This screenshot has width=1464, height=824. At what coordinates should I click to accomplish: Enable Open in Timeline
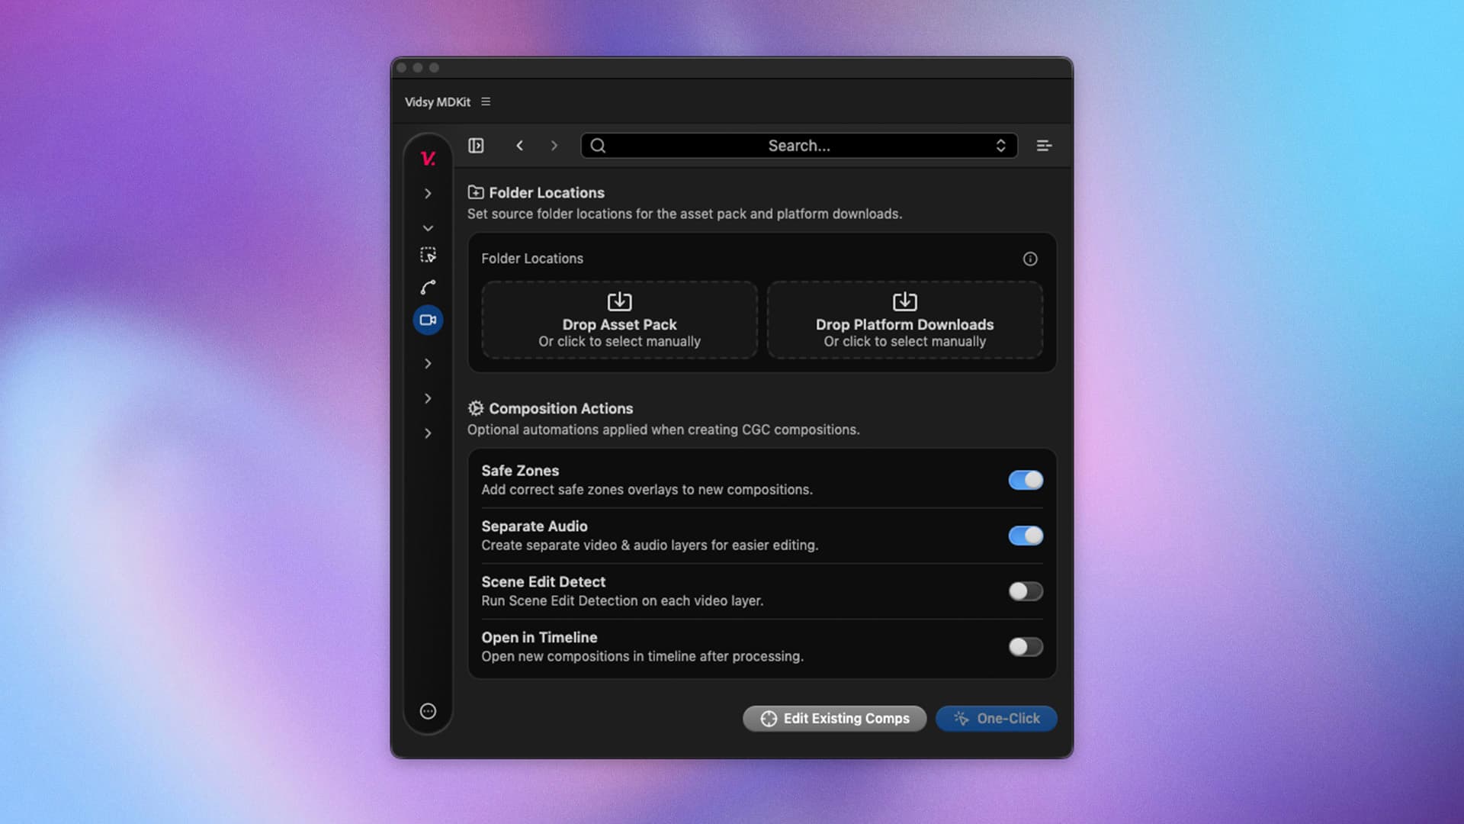1025,646
